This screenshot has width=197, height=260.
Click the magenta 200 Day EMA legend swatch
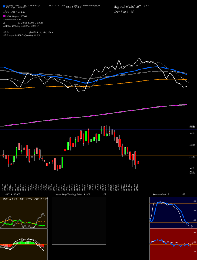coord(4,16)
